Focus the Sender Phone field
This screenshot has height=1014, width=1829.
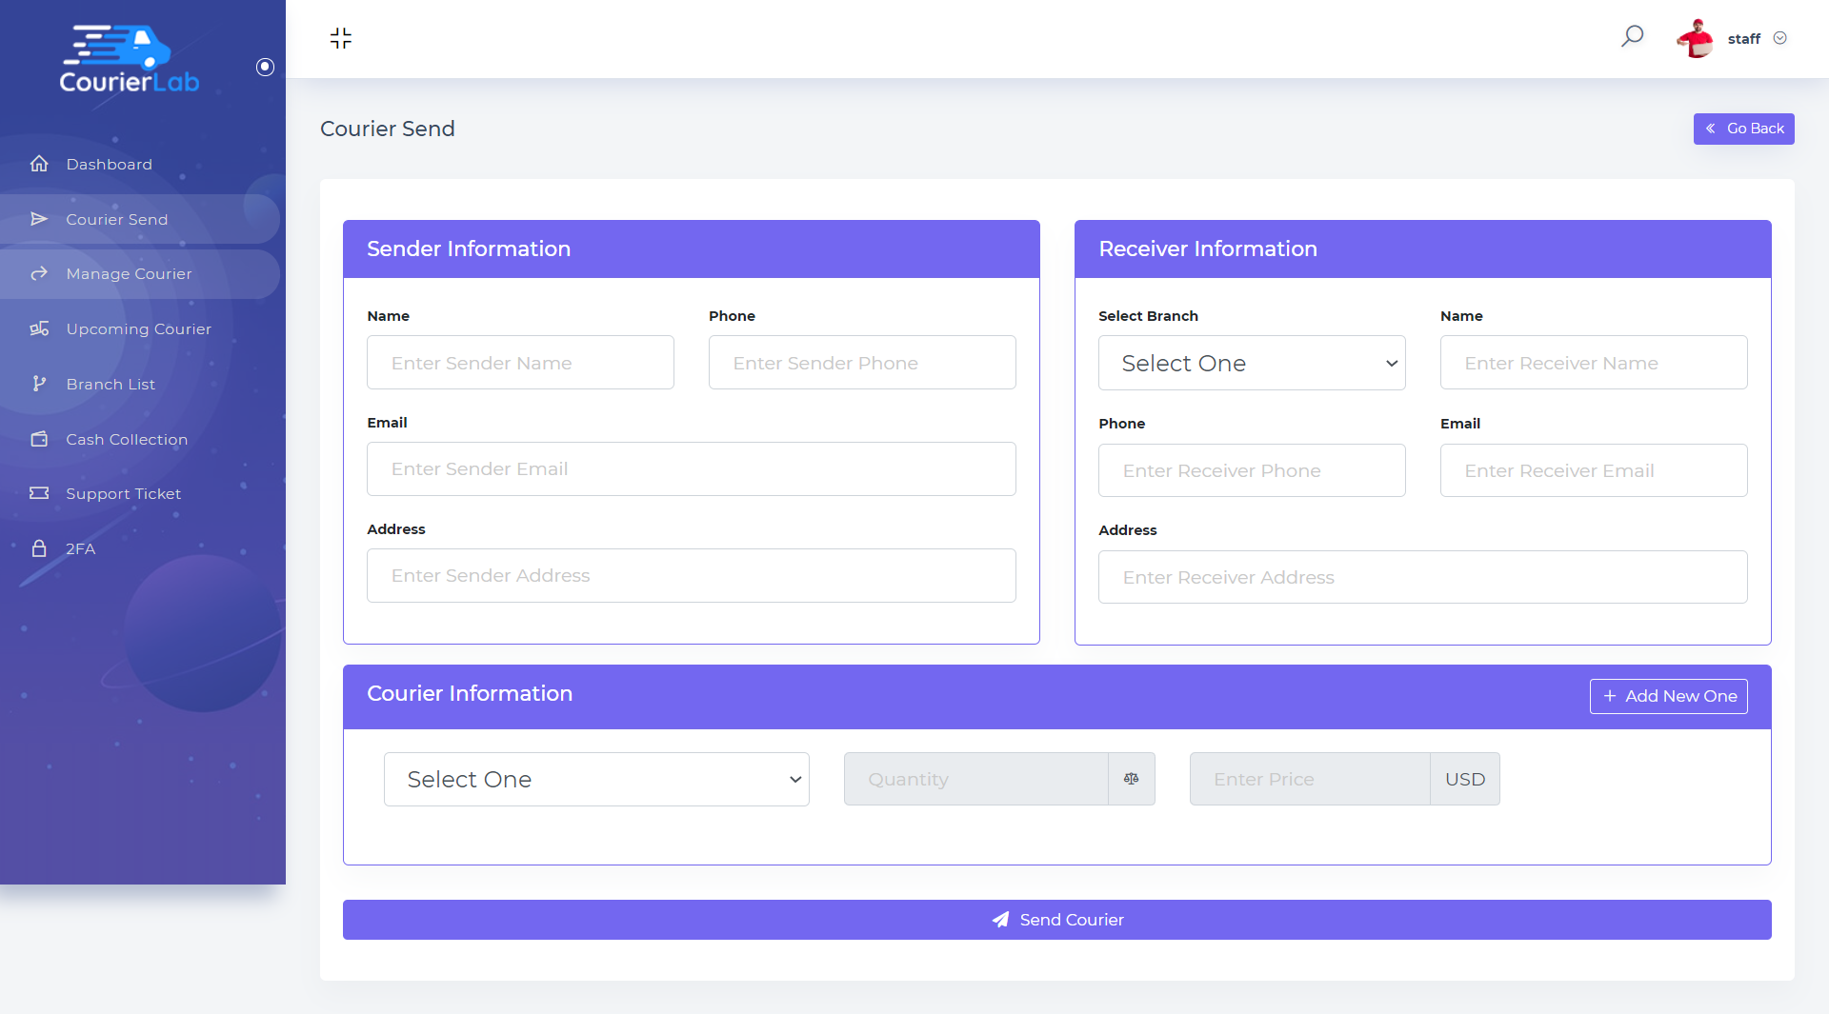(862, 363)
